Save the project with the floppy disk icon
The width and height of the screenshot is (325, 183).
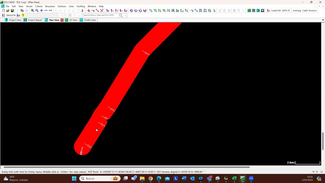(12, 10)
